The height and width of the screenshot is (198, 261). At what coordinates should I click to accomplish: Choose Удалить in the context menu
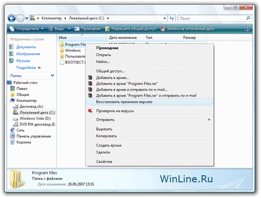coord(149,152)
